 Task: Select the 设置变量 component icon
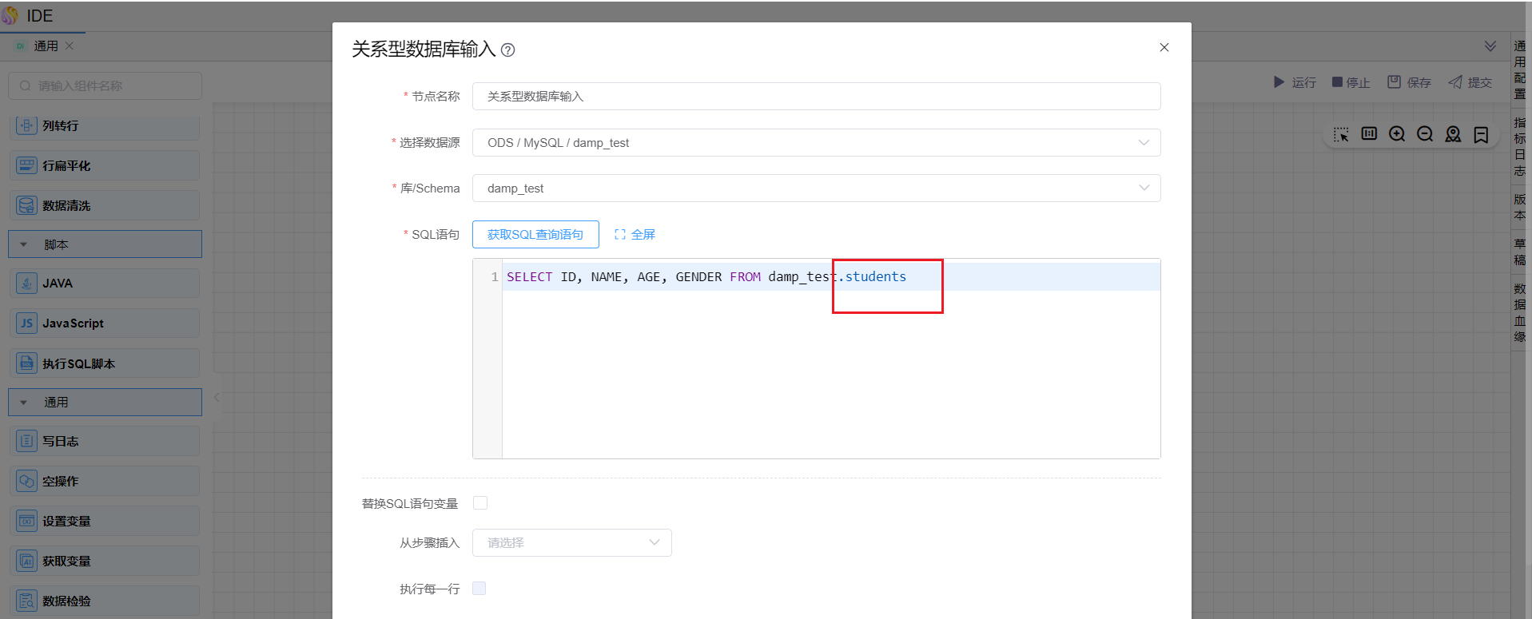(x=26, y=521)
